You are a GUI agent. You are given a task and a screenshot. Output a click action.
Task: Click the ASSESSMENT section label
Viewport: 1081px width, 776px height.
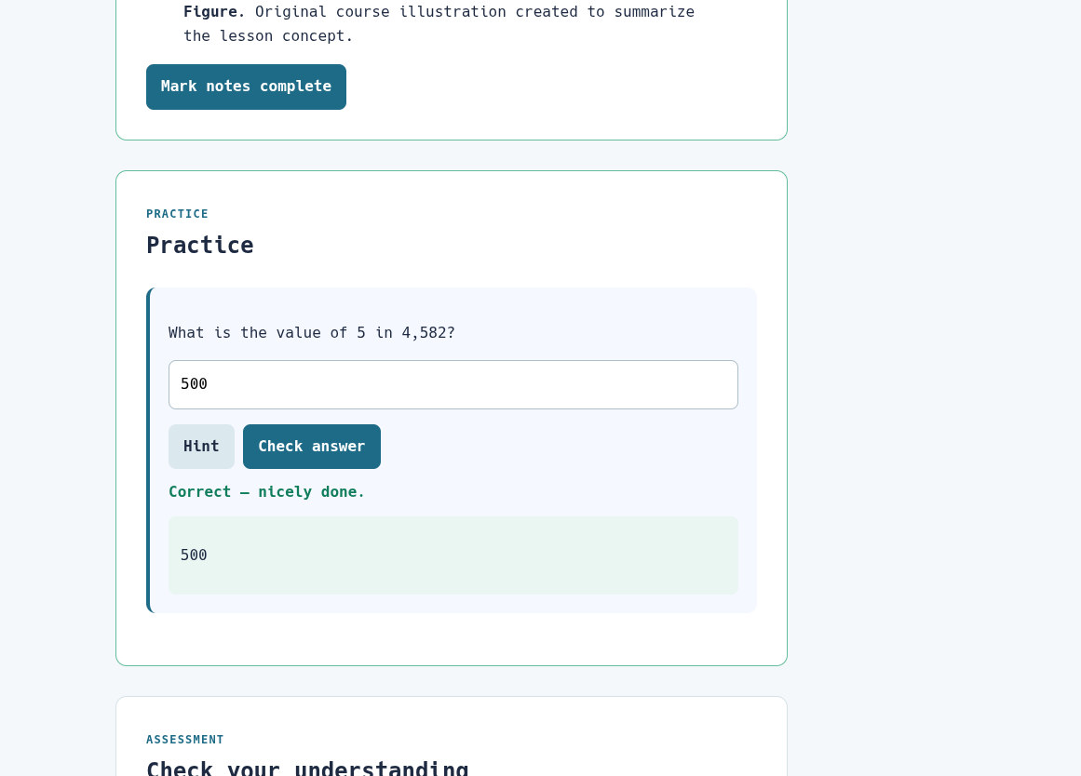pyautogui.click(x=184, y=740)
